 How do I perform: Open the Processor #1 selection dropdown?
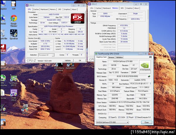pyautogui.click(x=46, y=55)
